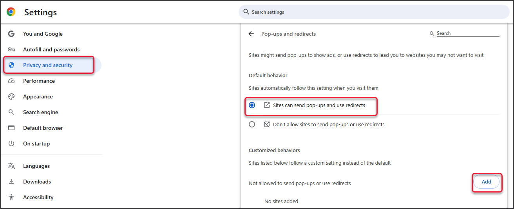Click Add button for not-allowed sites
Screen dimensions: 514x209
[x=486, y=182]
